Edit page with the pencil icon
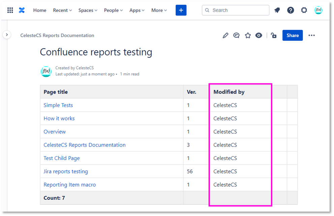This screenshot has height=216, width=334. point(225,35)
